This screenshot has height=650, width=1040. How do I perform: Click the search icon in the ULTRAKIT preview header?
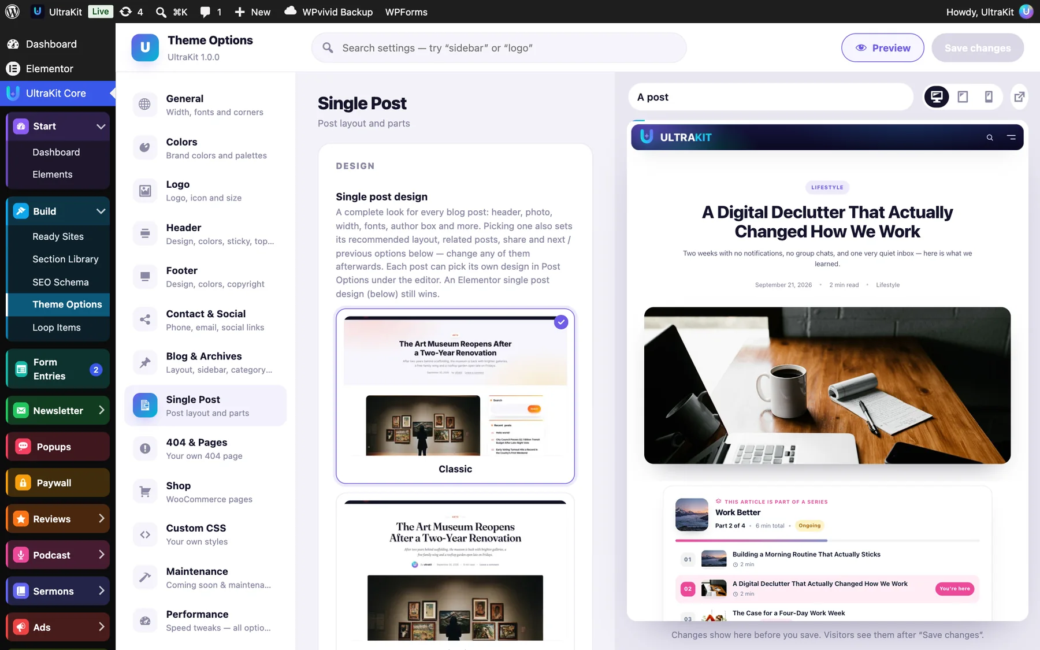(990, 138)
